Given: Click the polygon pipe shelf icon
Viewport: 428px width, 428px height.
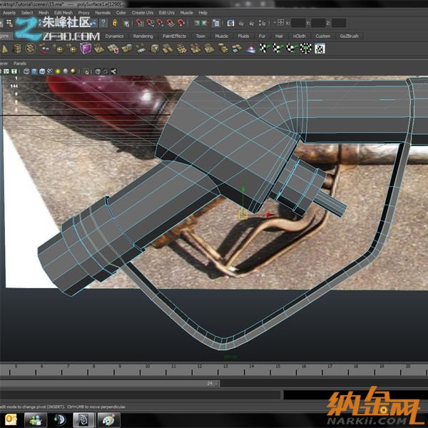Looking at the screenshot, I should pos(17,49).
